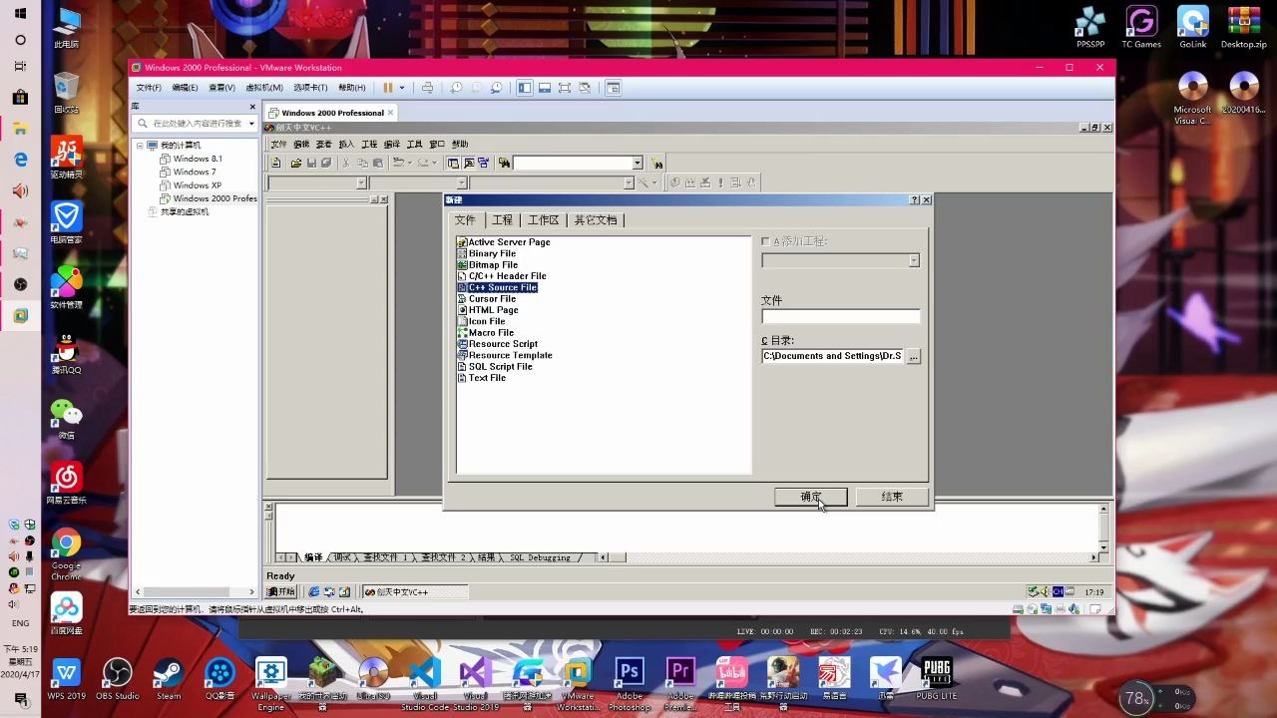
Task: Save the document using the Save icon
Action: [x=311, y=163]
